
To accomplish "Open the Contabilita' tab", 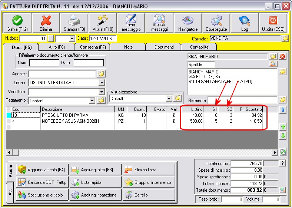I will point(199,47).
